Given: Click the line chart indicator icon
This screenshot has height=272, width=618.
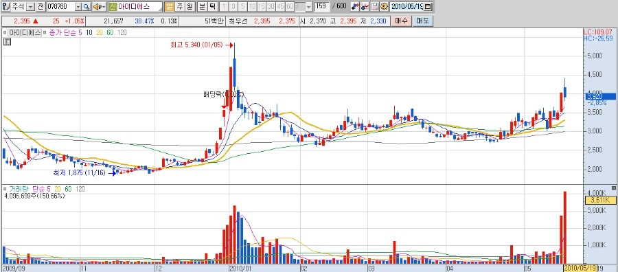Looking at the screenshot, I should 365,7.
